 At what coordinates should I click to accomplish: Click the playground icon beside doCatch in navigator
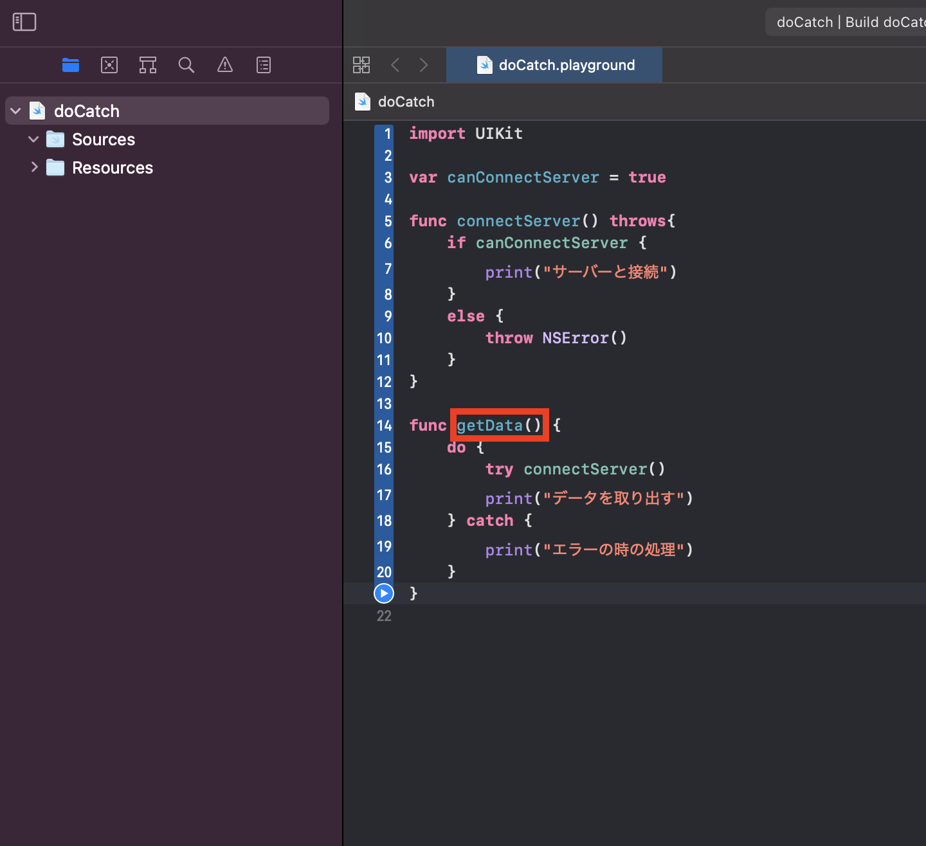point(37,111)
